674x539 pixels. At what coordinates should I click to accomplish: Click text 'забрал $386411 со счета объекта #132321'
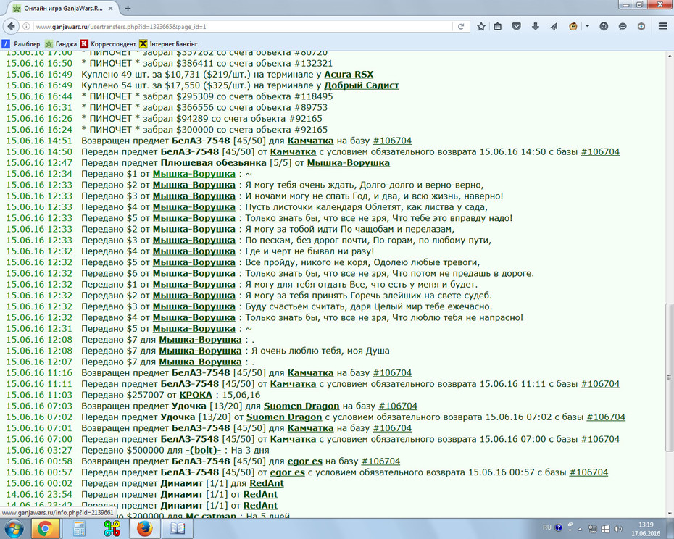[238, 64]
